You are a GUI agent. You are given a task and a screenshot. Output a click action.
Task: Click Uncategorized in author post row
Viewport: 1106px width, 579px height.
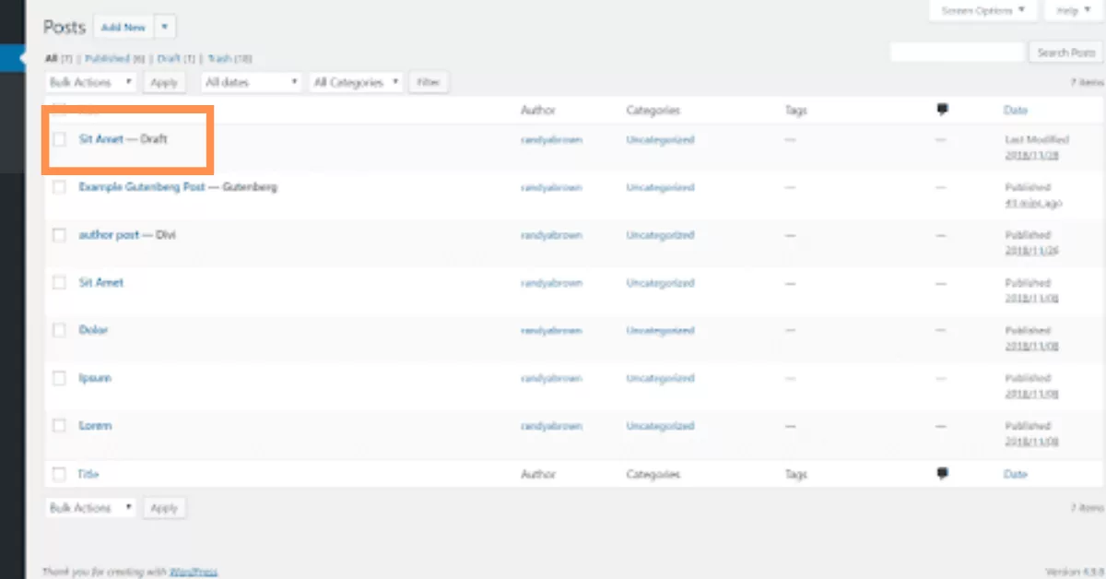pos(660,235)
